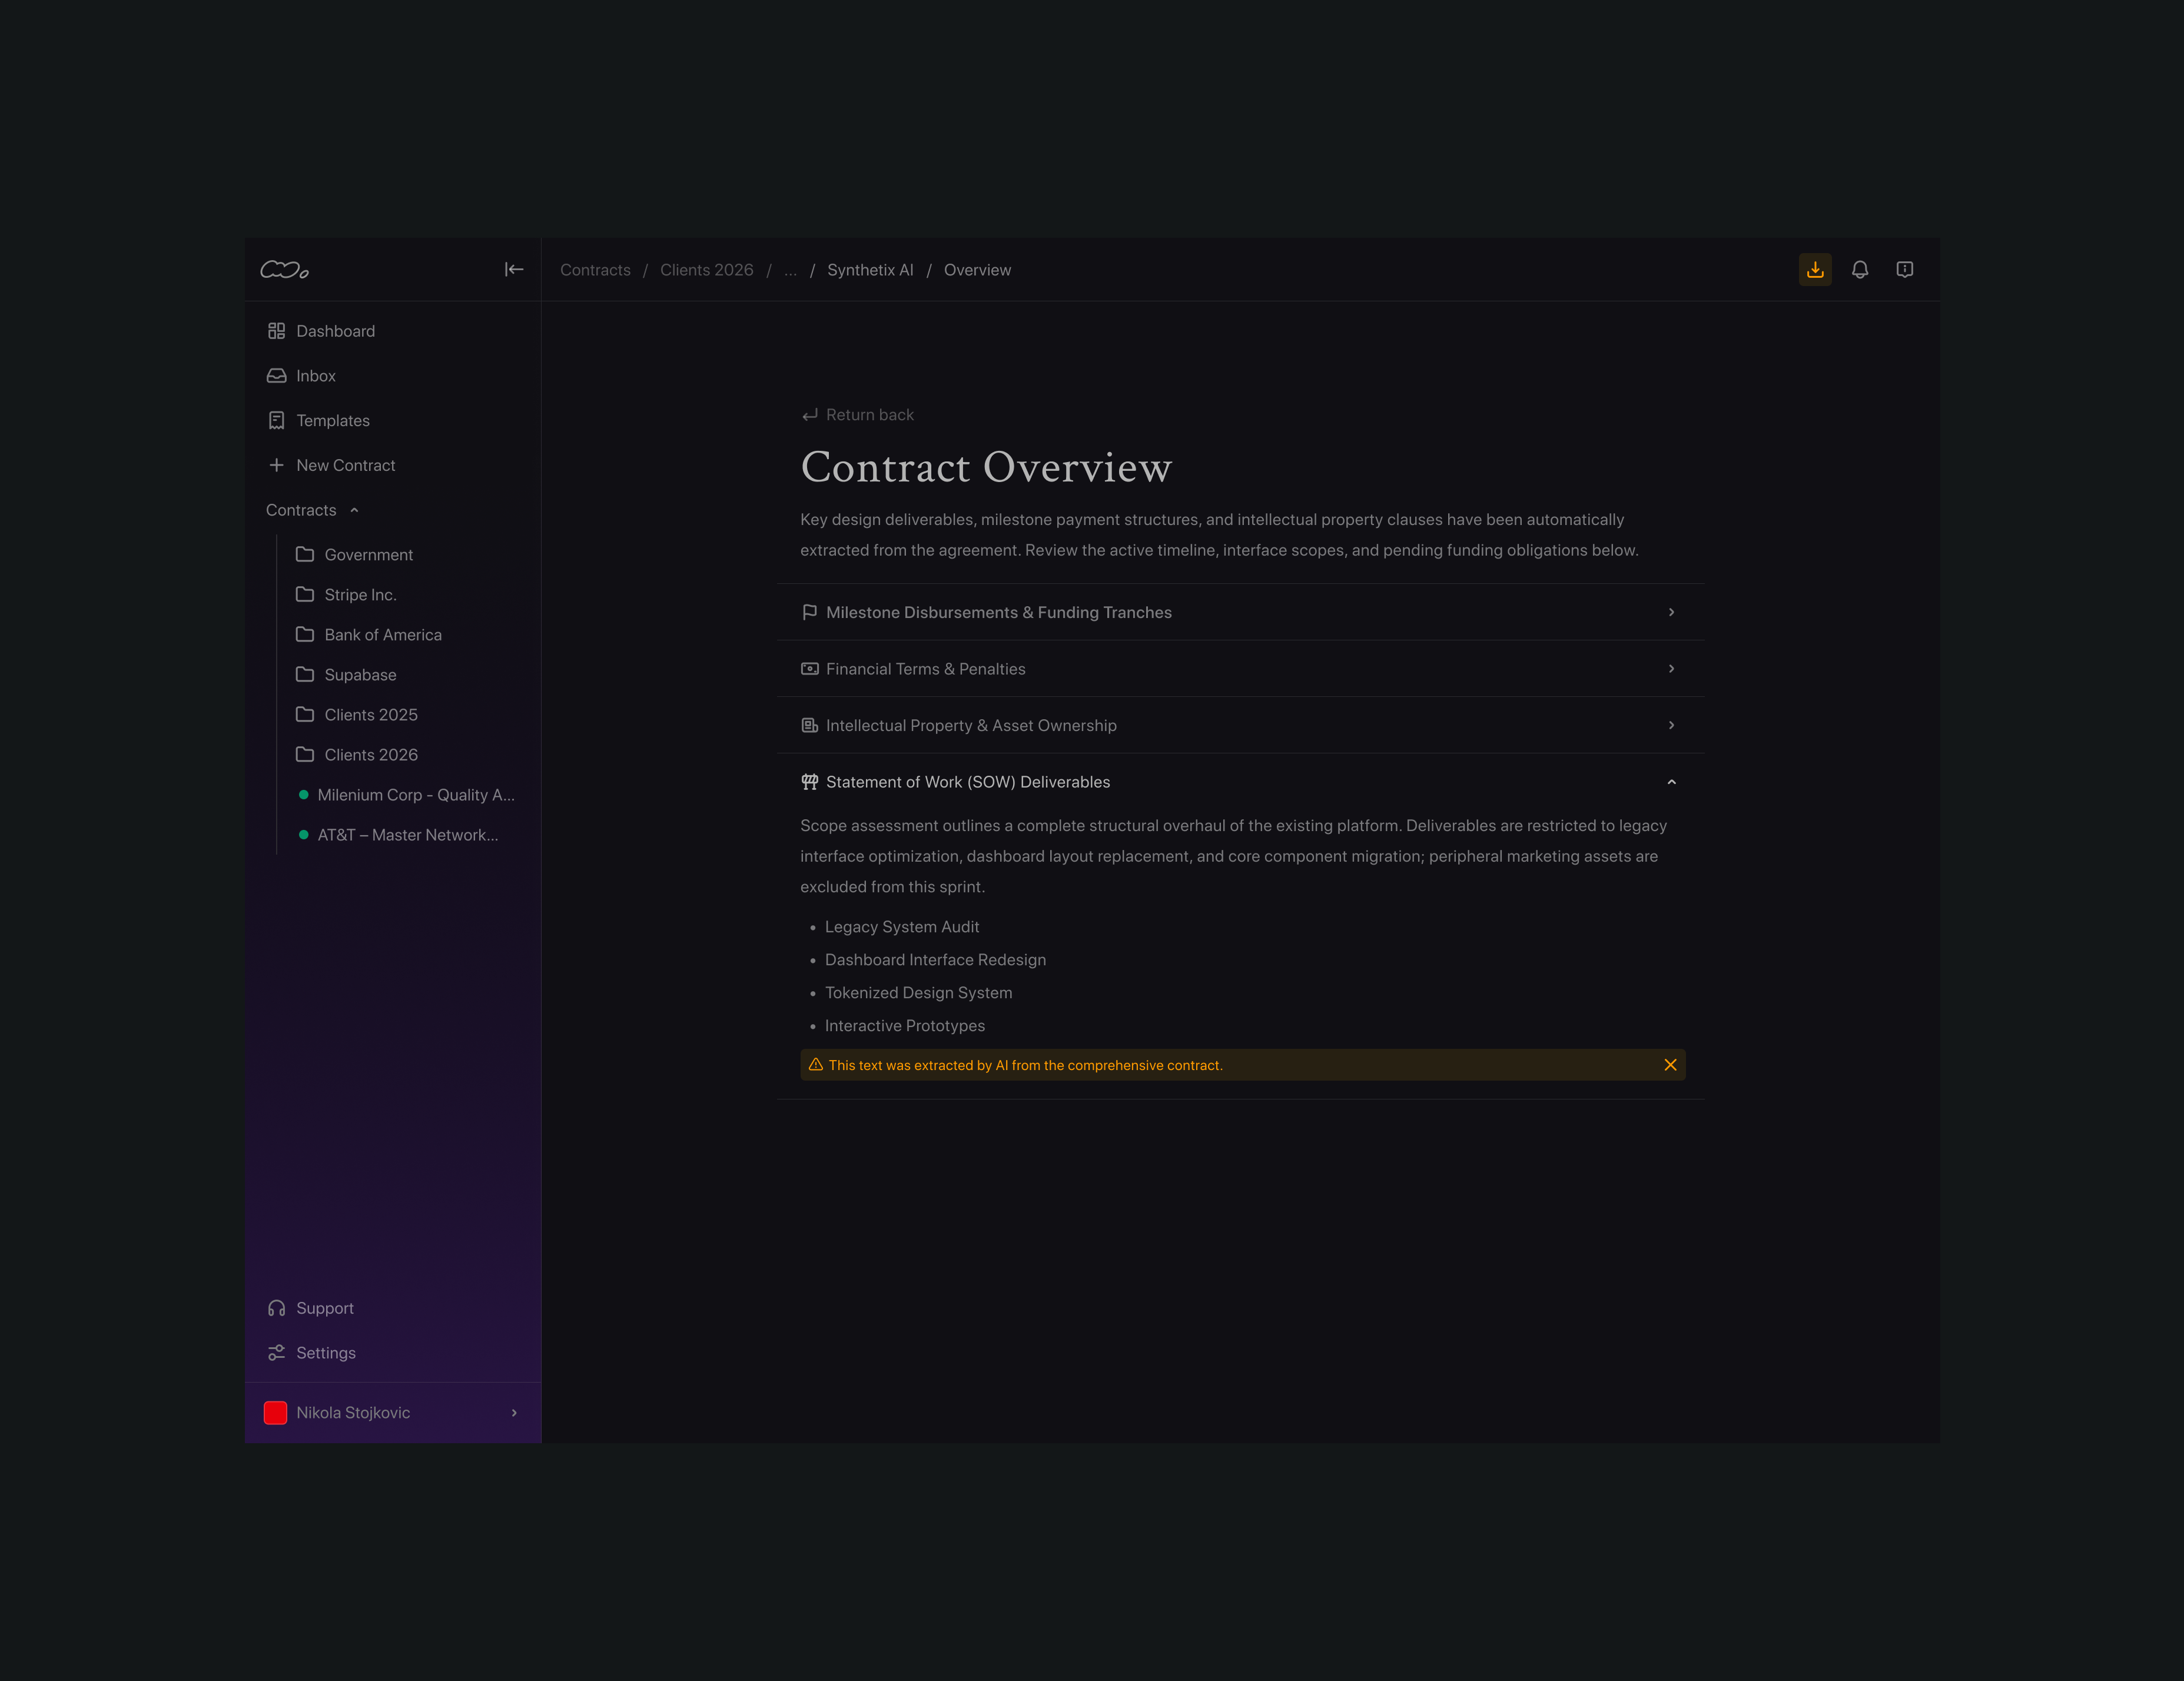Click the Inbox tray icon
The image size is (2184, 1681).
click(x=277, y=376)
